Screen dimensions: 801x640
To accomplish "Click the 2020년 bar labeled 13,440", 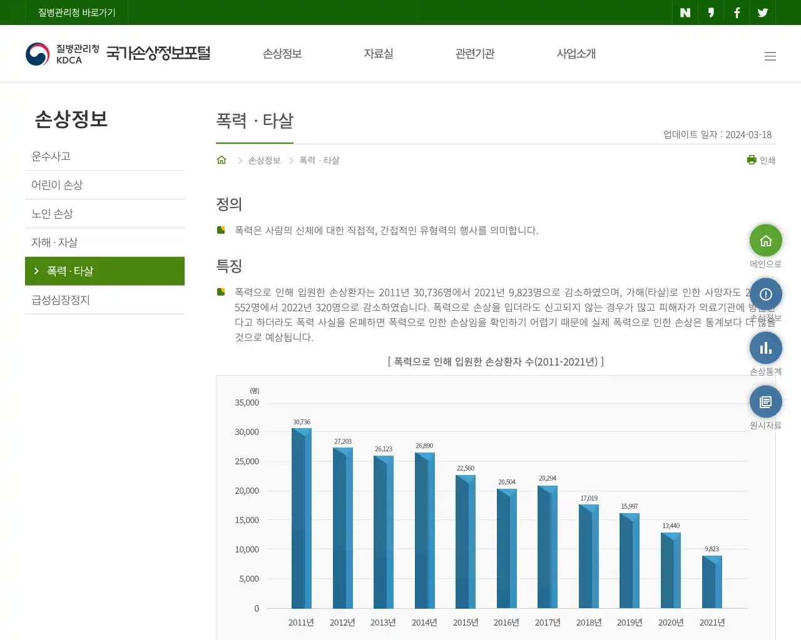I will coord(671,571).
